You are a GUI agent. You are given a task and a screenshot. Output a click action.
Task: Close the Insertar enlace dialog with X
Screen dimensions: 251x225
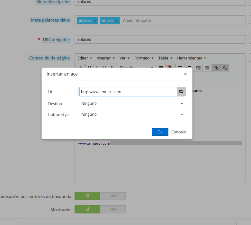tap(185, 74)
